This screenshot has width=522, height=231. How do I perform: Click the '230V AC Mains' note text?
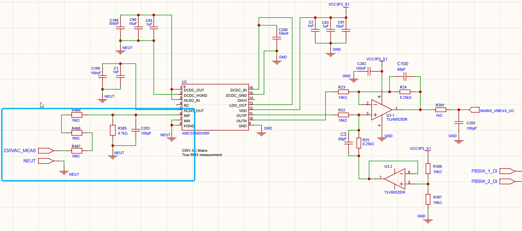click(x=194, y=150)
